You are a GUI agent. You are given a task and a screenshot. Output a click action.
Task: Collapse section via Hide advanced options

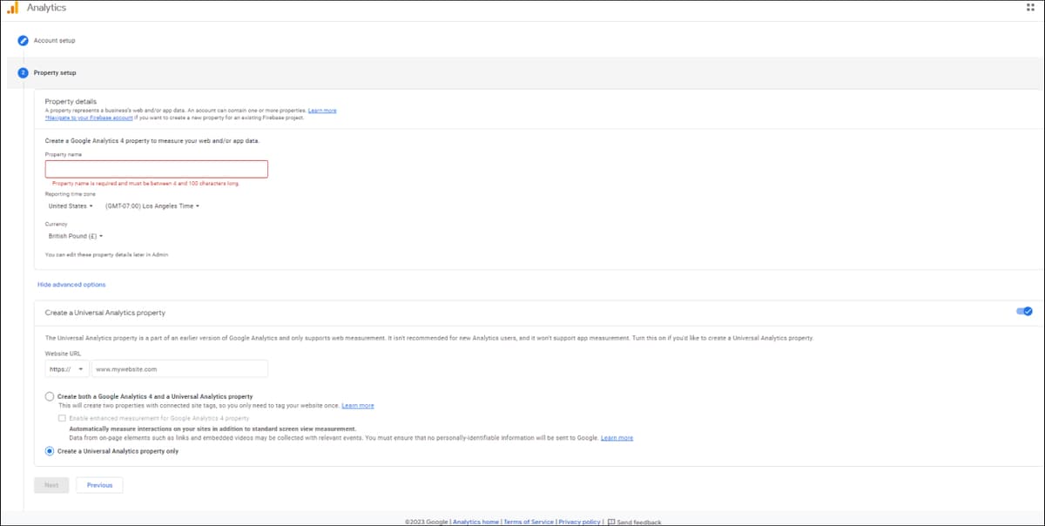(71, 285)
